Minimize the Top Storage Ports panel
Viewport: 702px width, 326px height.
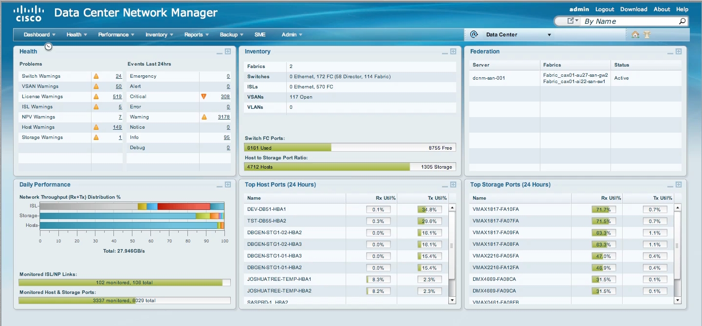(x=670, y=186)
